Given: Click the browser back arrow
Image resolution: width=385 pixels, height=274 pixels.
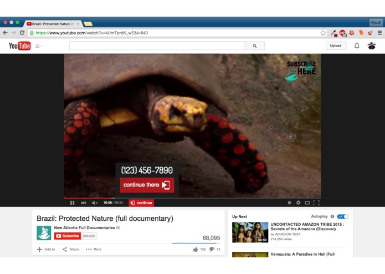Looking at the screenshot, I should point(5,33).
